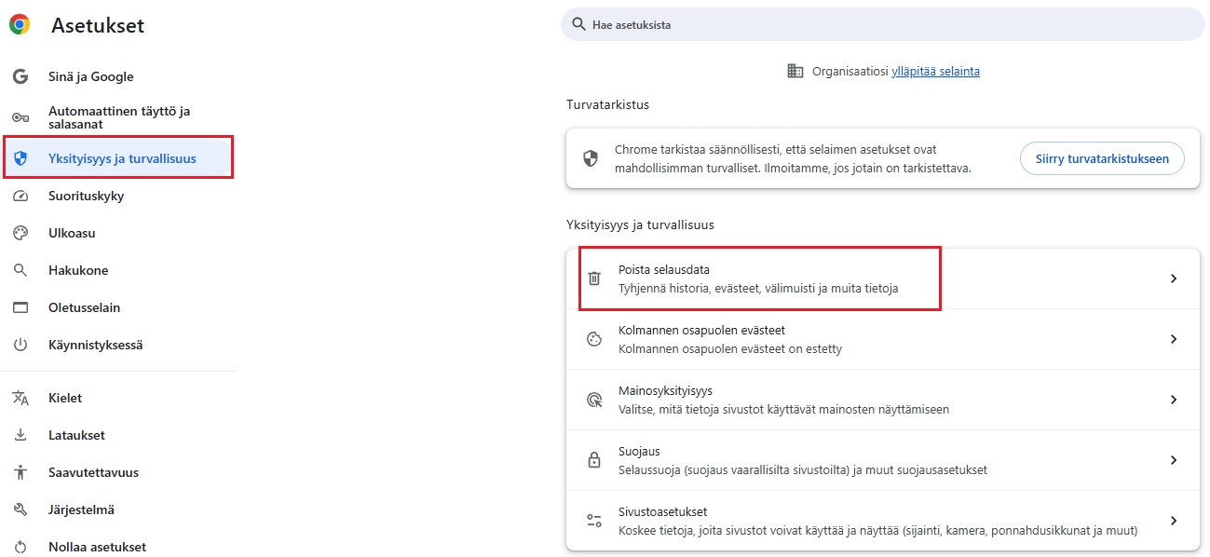Screen dimensions: 1210x557
Task: Expand Sivustoasetukset using the right arrow
Action: click(1174, 521)
